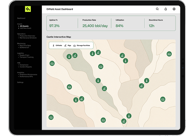
Task: Click the yellow app logo in the sidebar
Action: pos(28,9)
